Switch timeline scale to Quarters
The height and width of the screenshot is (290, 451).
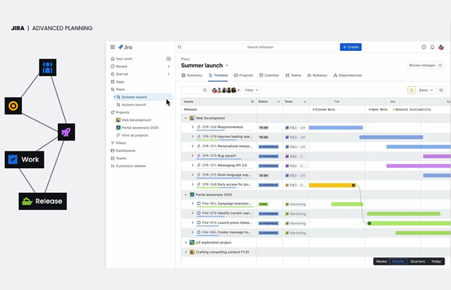[417, 261]
